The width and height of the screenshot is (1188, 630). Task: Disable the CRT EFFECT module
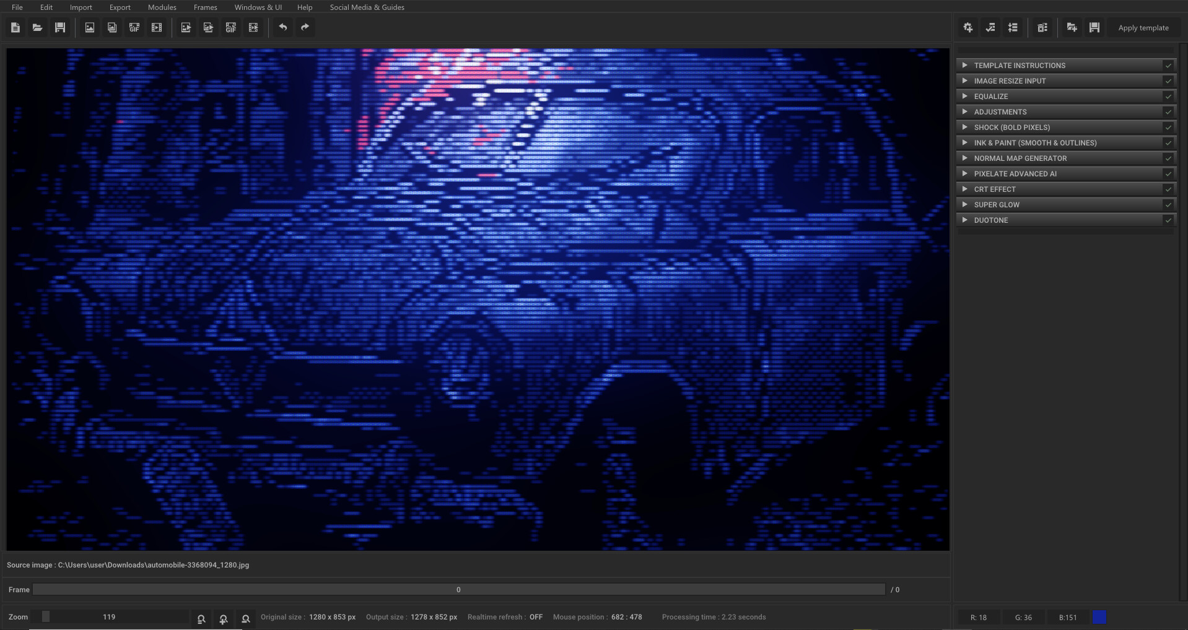coord(1168,189)
